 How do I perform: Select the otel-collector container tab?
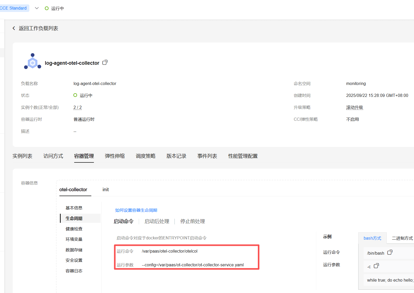click(73, 190)
